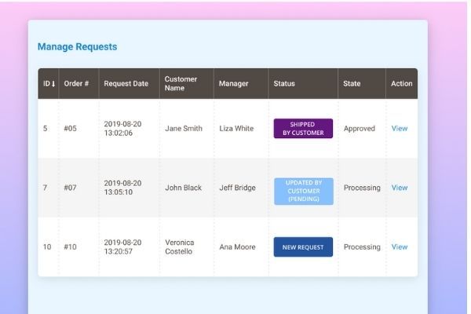Select order number #05 cell
The height and width of the screenshot is (314, 471).
[71, 129]
